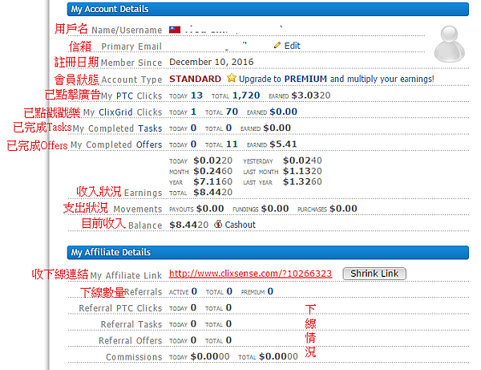Viewport: 481px width, 370px height.
Task: Click the Offers total value 11
Action: click(x=232, y=144)
